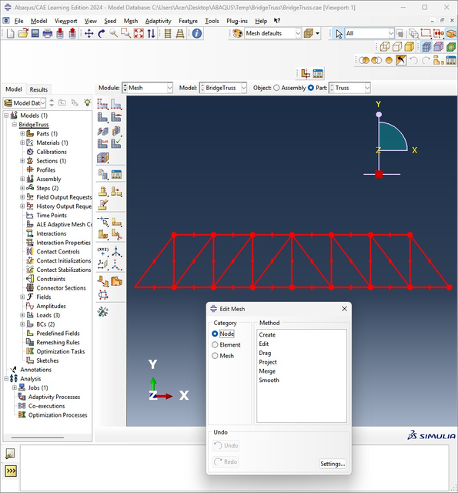Viewport: 458px width, 493px height.
Task: Select Jobs (1) in the model tree
Action: pyautogui.click(x=38, y=387)
